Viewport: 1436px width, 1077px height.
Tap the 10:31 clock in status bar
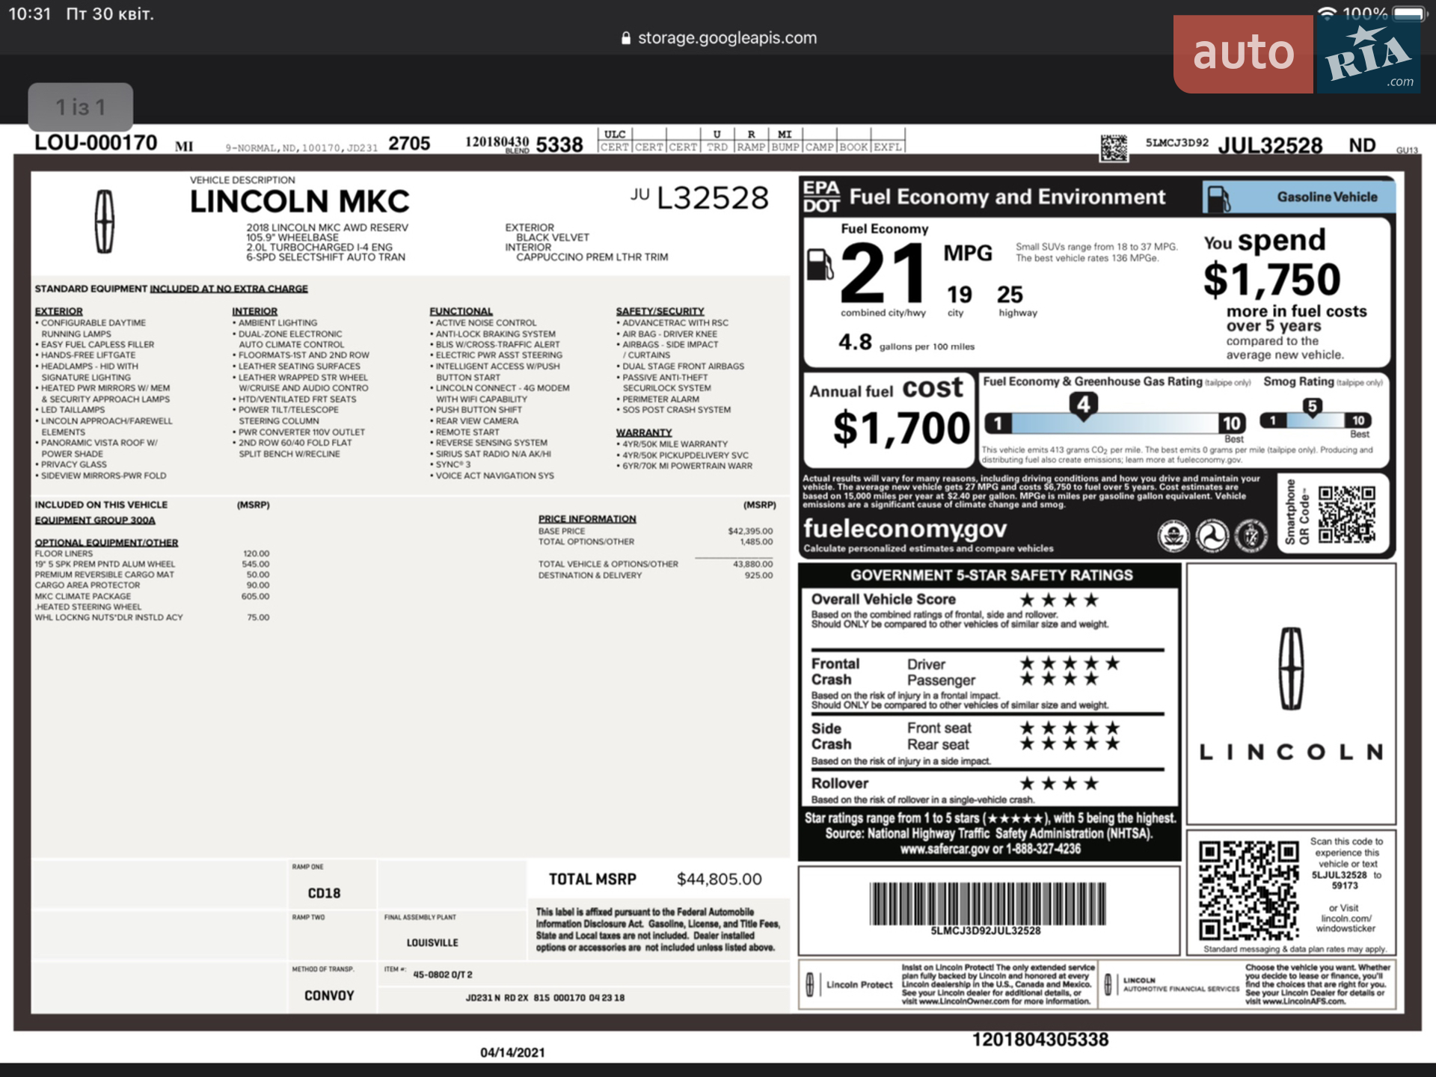coord(29,13)
